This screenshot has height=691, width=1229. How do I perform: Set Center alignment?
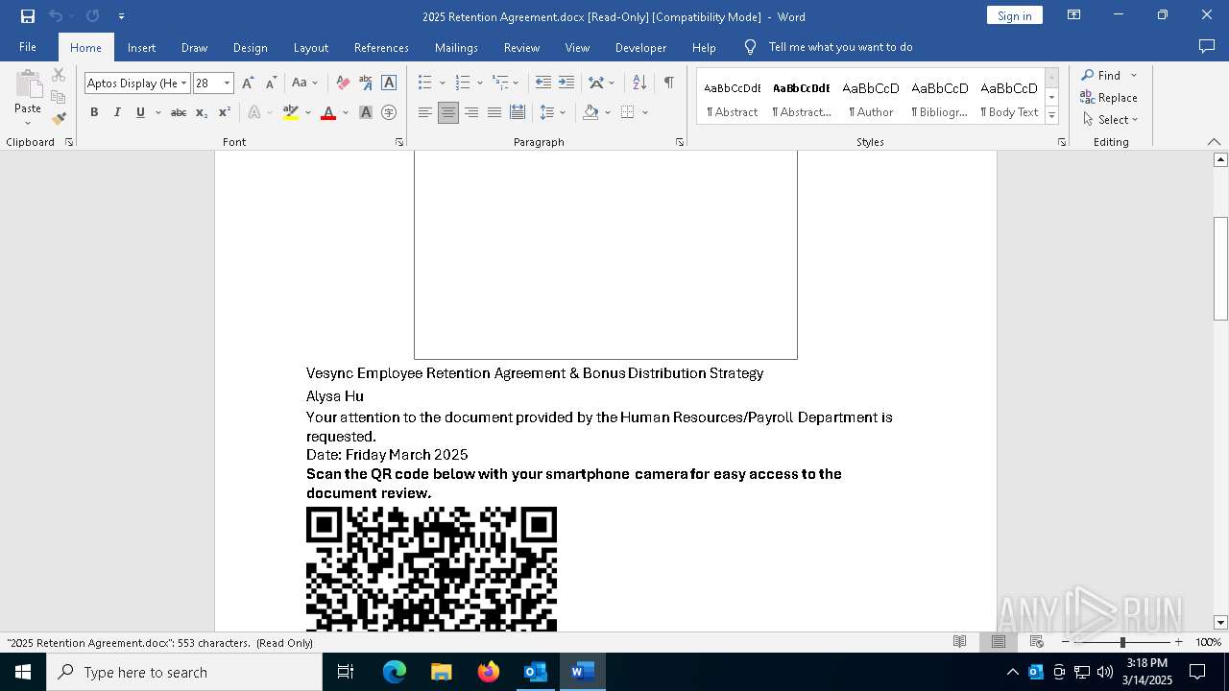click(x=448, y=112)
